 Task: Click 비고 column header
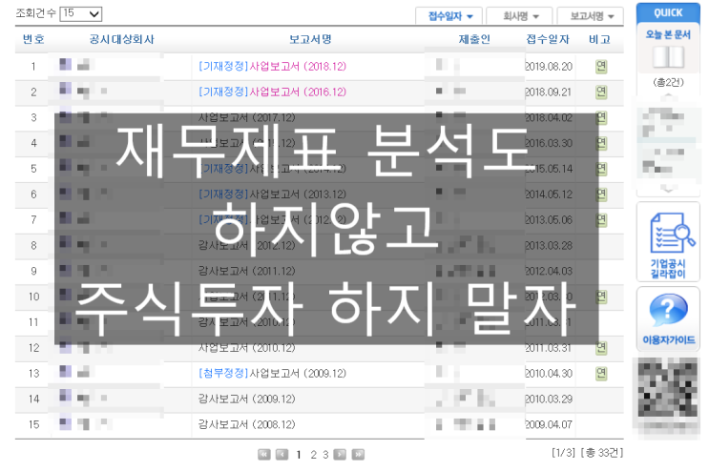point(599,39)
